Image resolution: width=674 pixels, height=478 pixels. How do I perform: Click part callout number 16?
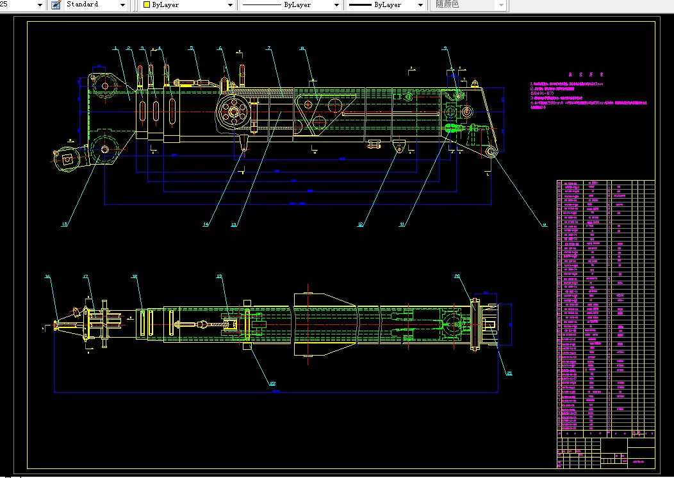pos(47,276)
